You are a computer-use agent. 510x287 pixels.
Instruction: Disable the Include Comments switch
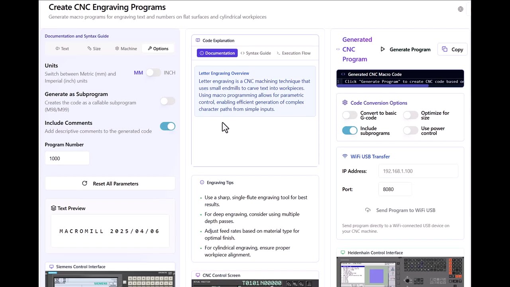167,126
